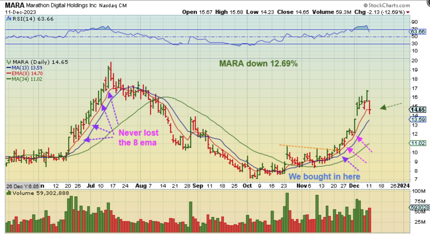Click the 2024 label on the date axis
Image resolution: width=430 pixels, height=234 pixels.
pos(403,186)
